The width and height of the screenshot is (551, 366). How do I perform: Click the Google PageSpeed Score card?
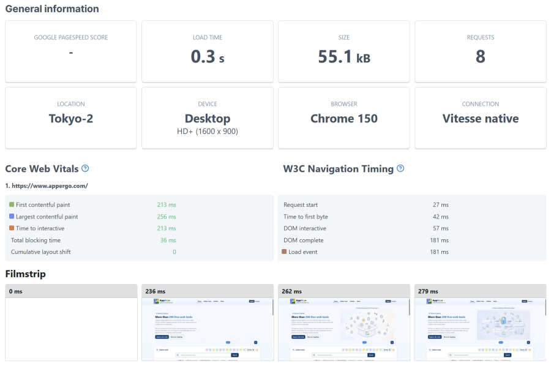71,51
